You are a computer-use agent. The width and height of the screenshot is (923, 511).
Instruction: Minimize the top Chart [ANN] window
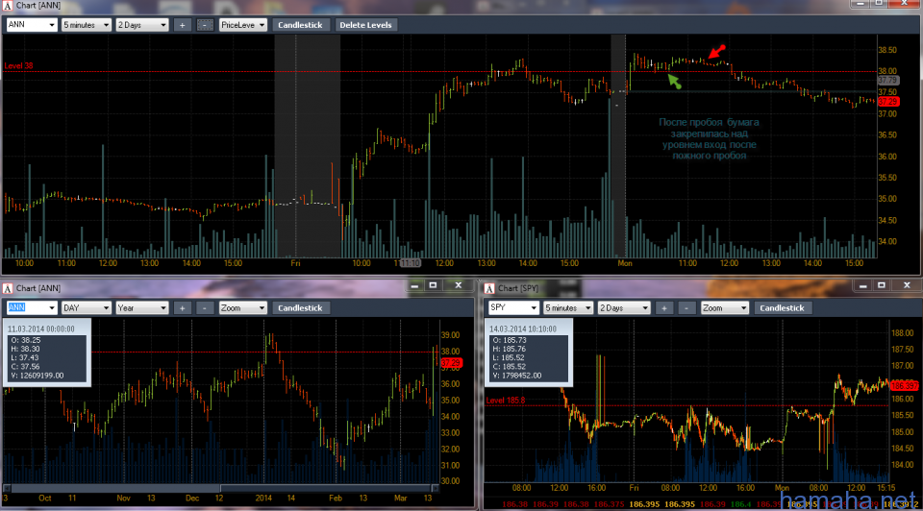(860, 4)
